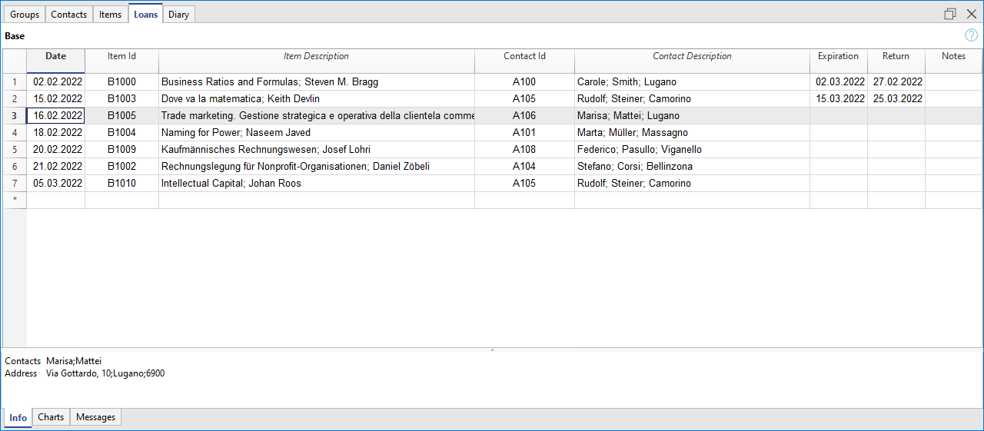Click the info panel splitter handle

coord(492,350)
